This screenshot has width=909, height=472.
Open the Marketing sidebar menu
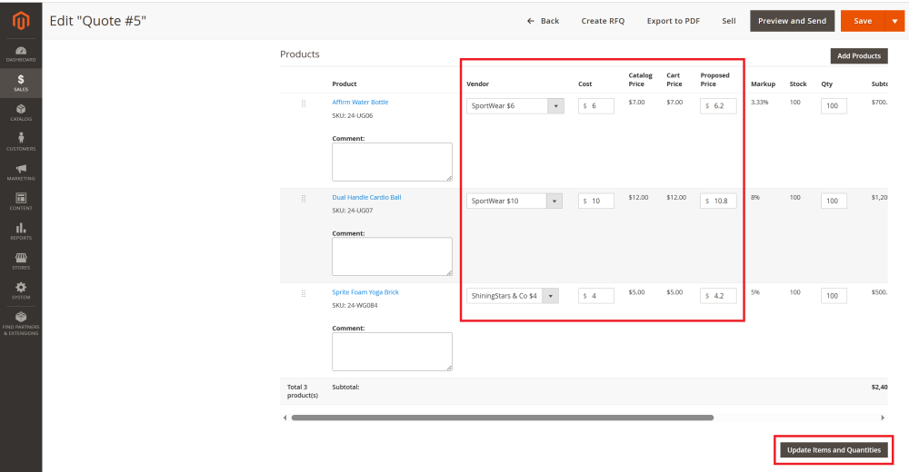click(x=21, y=172)
